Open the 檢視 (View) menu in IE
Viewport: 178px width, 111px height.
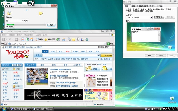click(x=20, y=35)
